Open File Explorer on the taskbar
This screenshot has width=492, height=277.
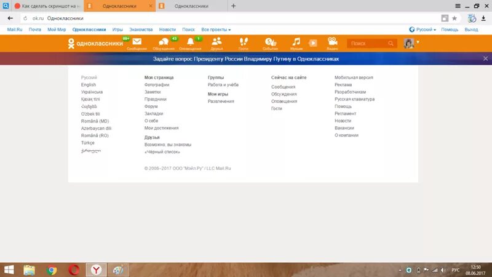[x=29, y=270]
